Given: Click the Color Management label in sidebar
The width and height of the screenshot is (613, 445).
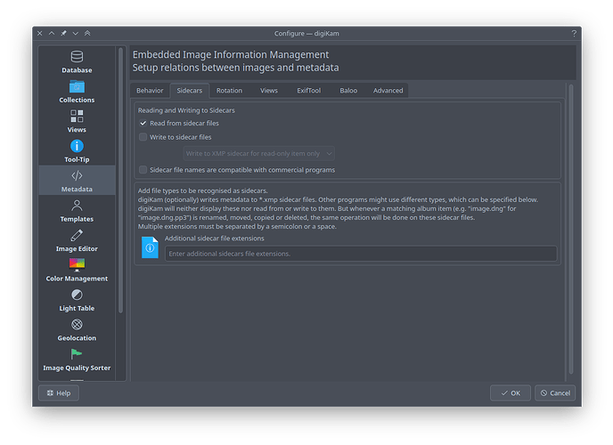Looking at the screenshot, I should [77, 279].
